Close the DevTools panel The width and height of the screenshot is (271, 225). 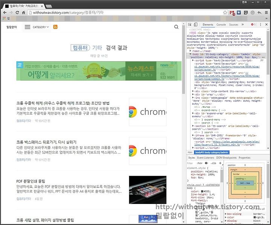click(x=266, y=24)
